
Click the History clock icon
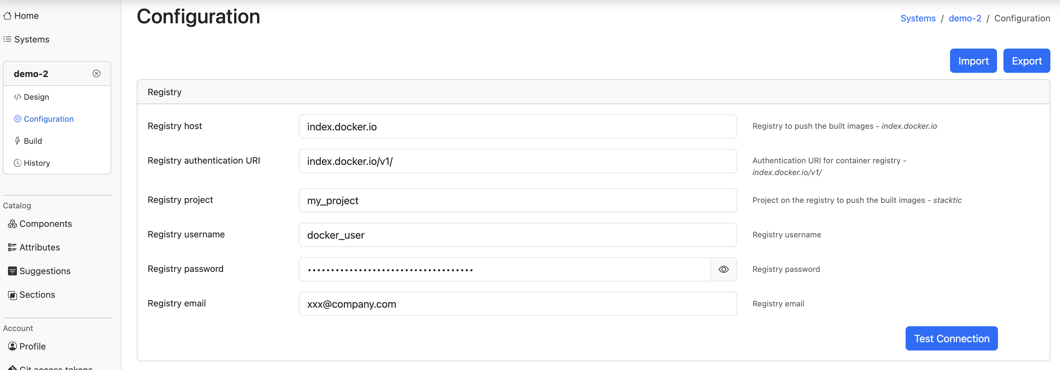pyautogui.click(x=17, y=163)
